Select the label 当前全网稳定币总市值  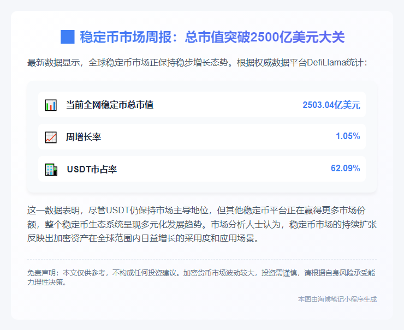coord(110,105)
